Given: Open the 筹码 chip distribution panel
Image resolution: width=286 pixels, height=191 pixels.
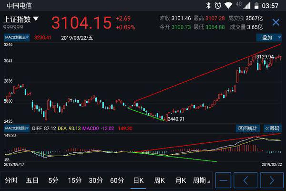Looking at the screenshot, I should [x=272, y=128].
